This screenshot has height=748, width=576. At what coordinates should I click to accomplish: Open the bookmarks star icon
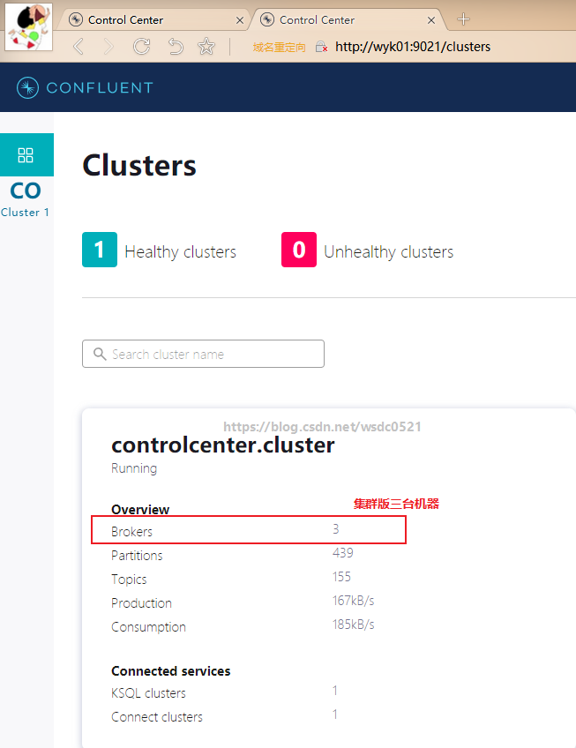point(206,47)
